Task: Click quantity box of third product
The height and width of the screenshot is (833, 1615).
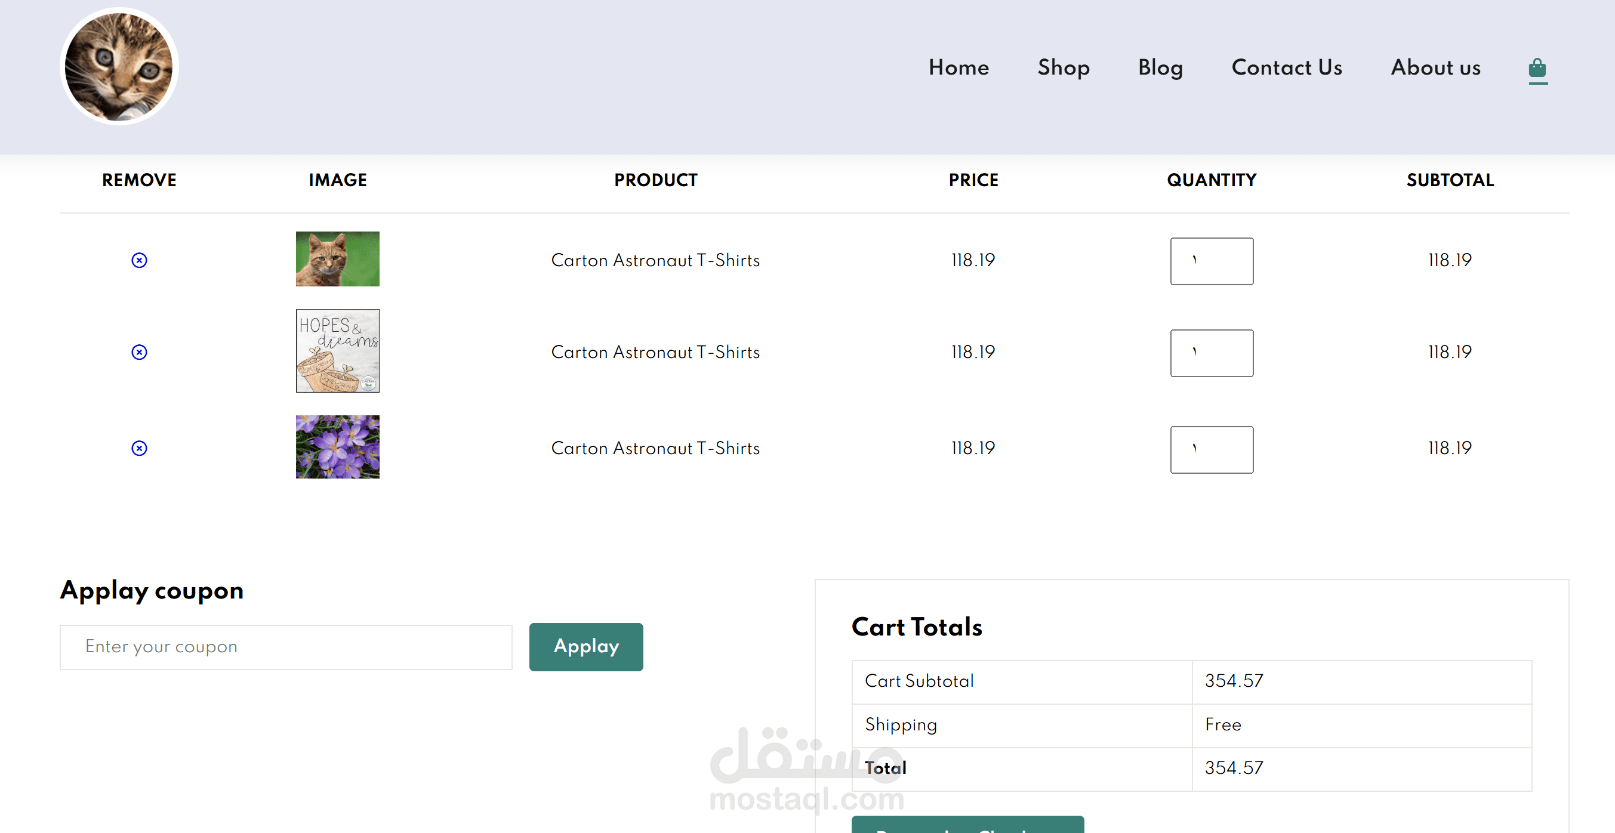Action: tap(1212, 449)
